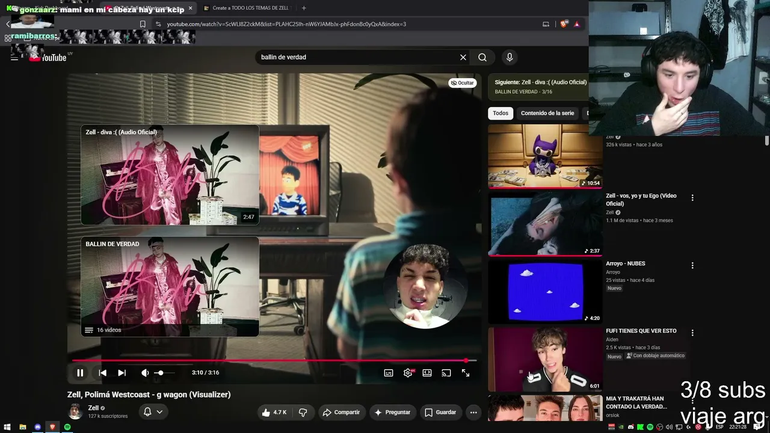Viewport: 770px width, 433px height.
Task: Click the 'Siguiente: Zell - diva' playlist header
Action: pos(540,82)
